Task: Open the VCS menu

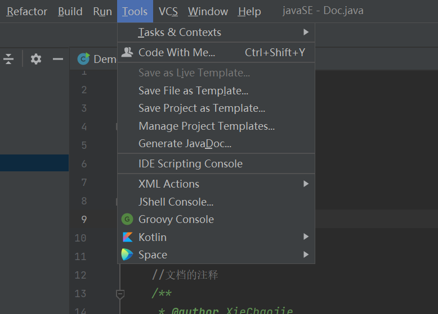Action: (168, 11)
